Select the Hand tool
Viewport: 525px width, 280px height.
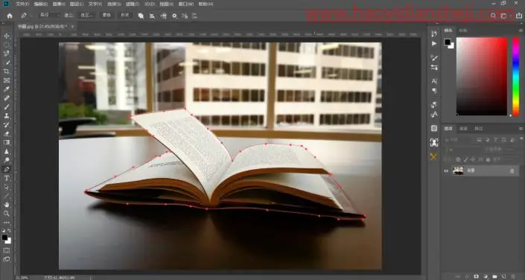7,205
